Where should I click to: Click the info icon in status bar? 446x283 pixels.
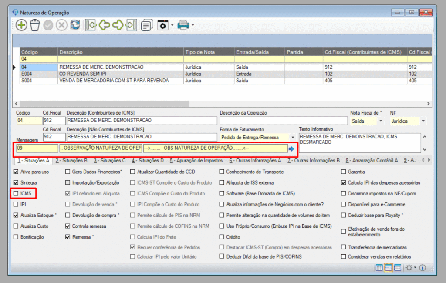tap(422, 267)
